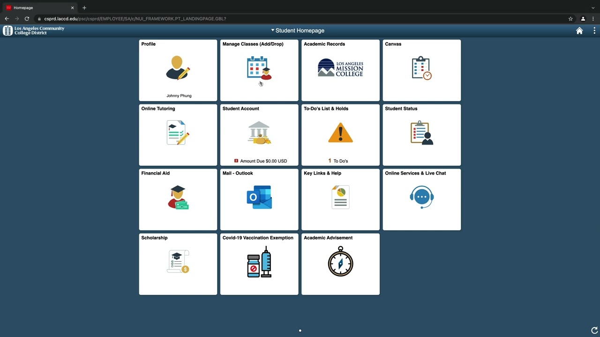
Task: Click the Home icon in header
Action: 579,30
